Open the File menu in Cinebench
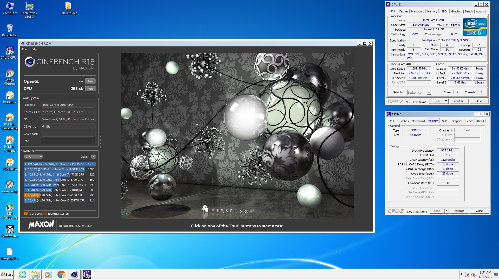 pos(24,49)
